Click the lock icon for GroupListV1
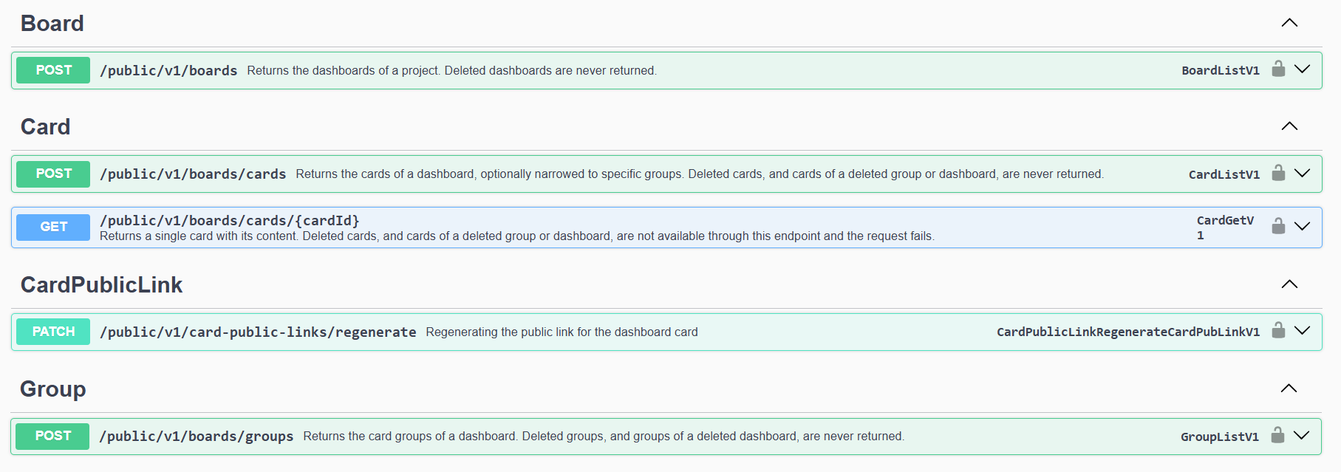This screenshot has height=472, width=1341. pos(1277,435)
